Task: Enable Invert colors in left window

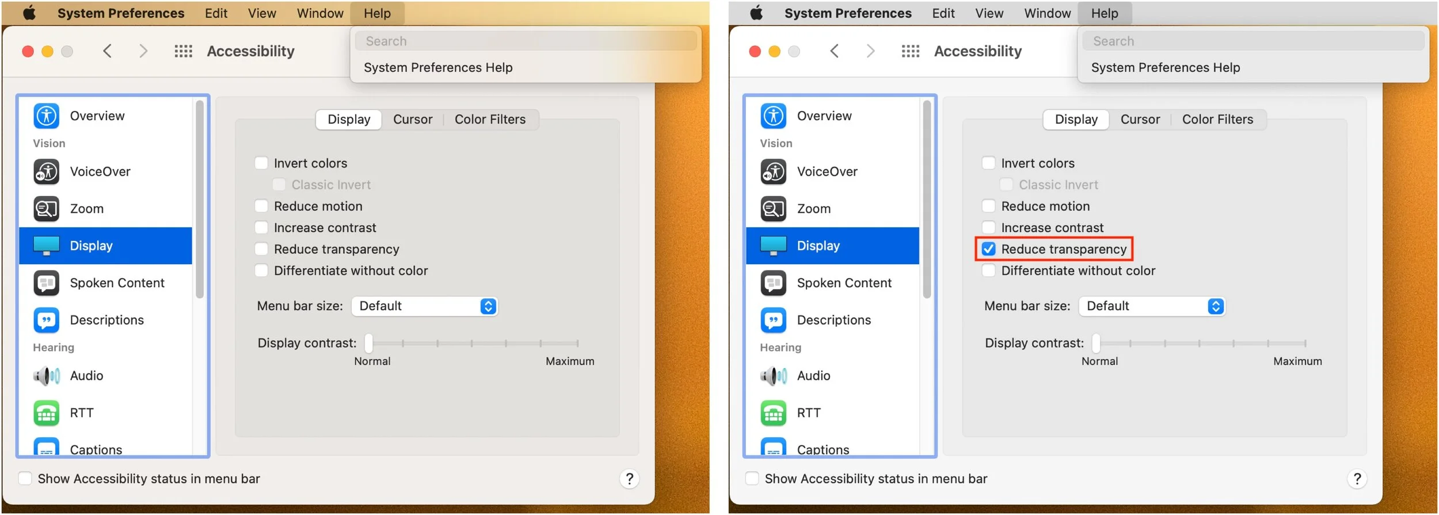Action: (x=261, y=163)
